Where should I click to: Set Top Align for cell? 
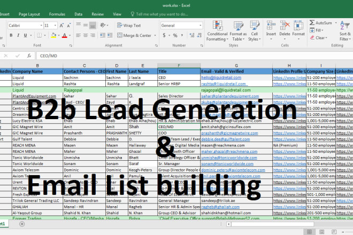78,24
